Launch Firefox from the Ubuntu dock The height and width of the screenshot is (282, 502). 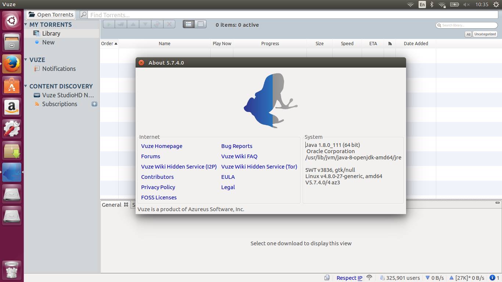tap(12, 64)
